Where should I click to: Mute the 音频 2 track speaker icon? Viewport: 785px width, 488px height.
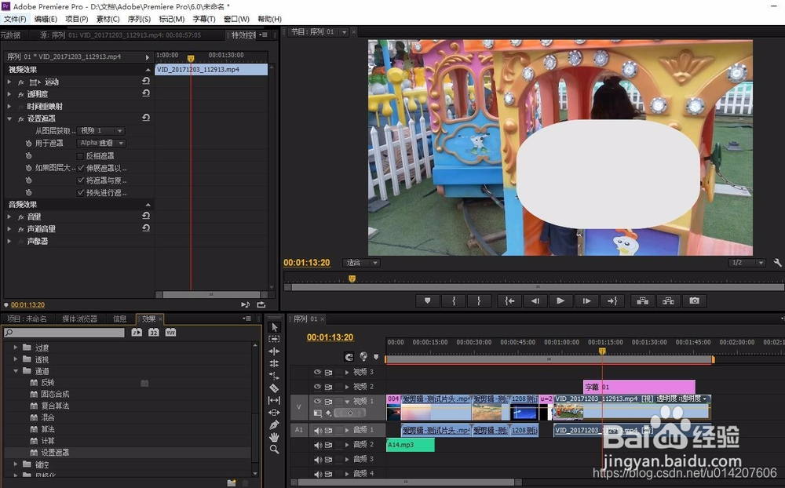(x=317, y=444)
